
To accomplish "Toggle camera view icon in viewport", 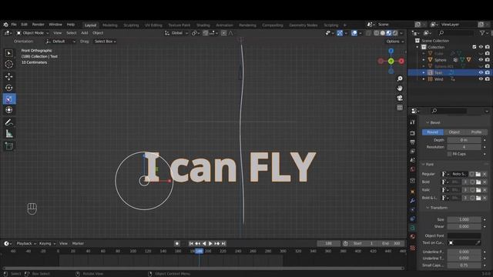I will coord(400,98).
